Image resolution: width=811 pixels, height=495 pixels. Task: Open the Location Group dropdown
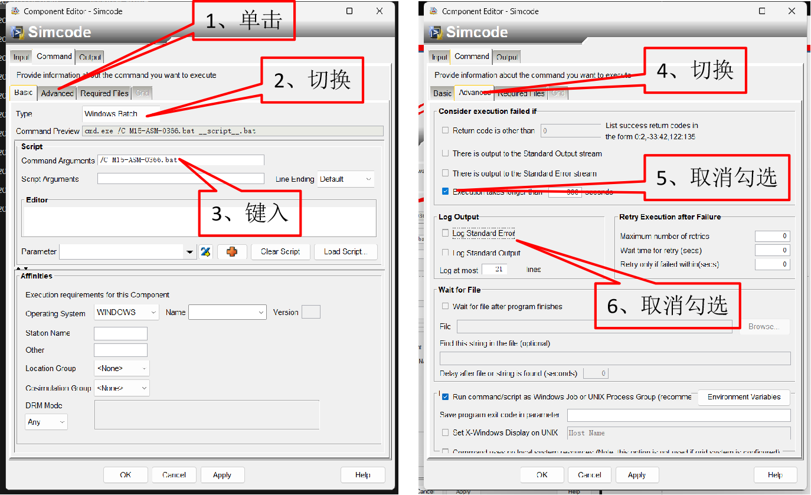coord(122,368)
